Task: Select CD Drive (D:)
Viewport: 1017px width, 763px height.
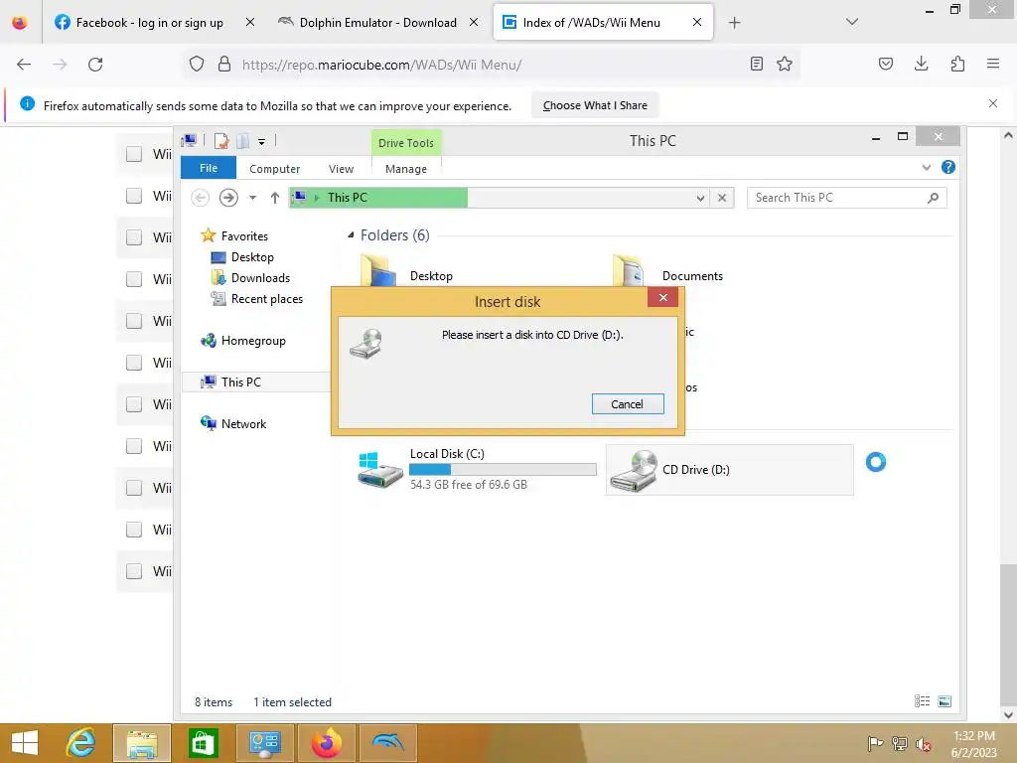Action: [729, 470]
